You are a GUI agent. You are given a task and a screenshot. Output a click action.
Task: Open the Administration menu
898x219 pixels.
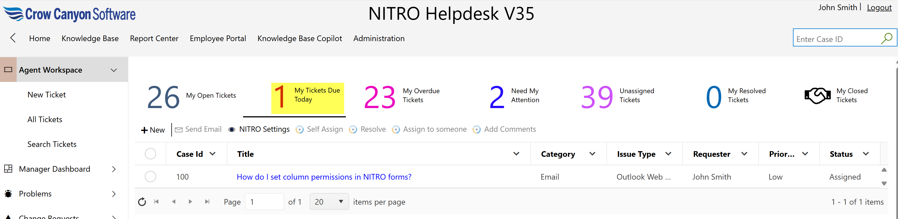379,38
